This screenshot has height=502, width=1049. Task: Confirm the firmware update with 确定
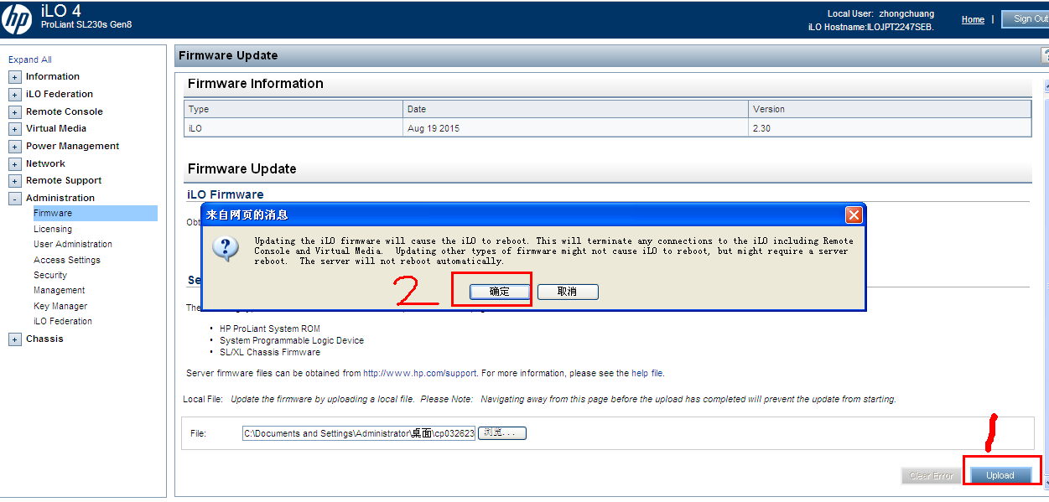click(499, 292)
